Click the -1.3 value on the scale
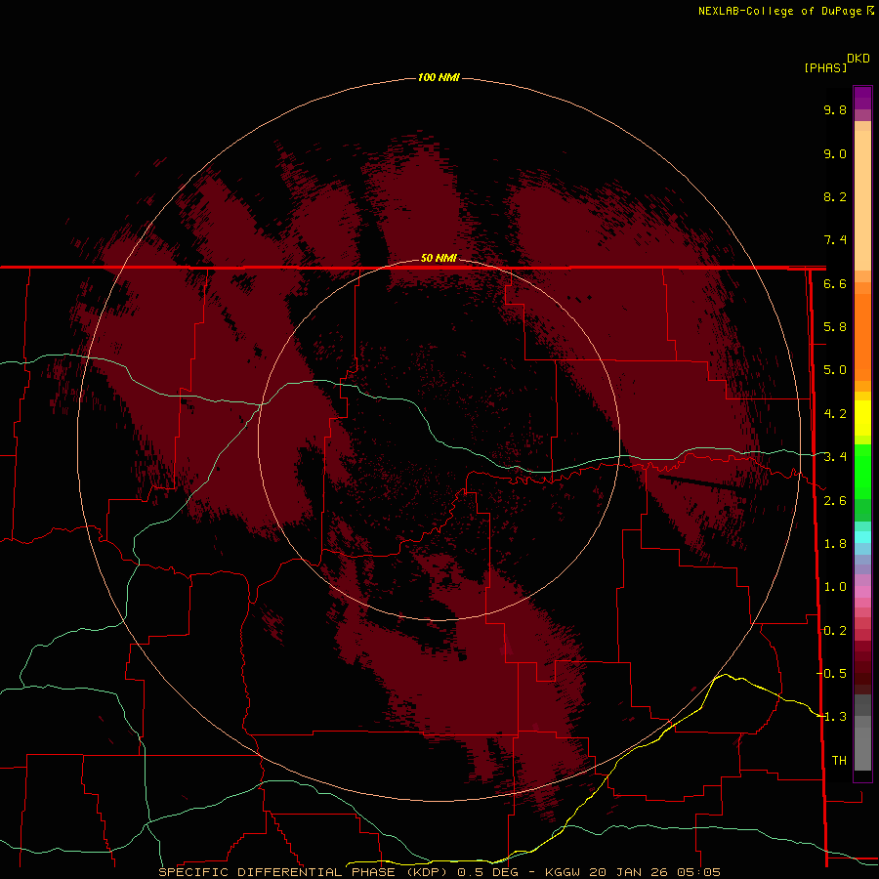Viewport: 879px width, 879px height. [832, 717]
